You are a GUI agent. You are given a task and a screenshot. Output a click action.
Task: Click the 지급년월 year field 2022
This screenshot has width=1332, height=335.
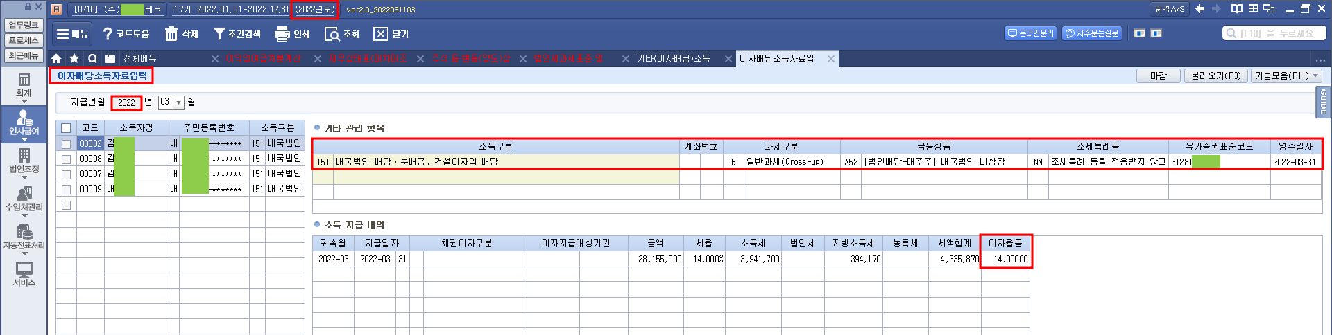click(126, 102)
